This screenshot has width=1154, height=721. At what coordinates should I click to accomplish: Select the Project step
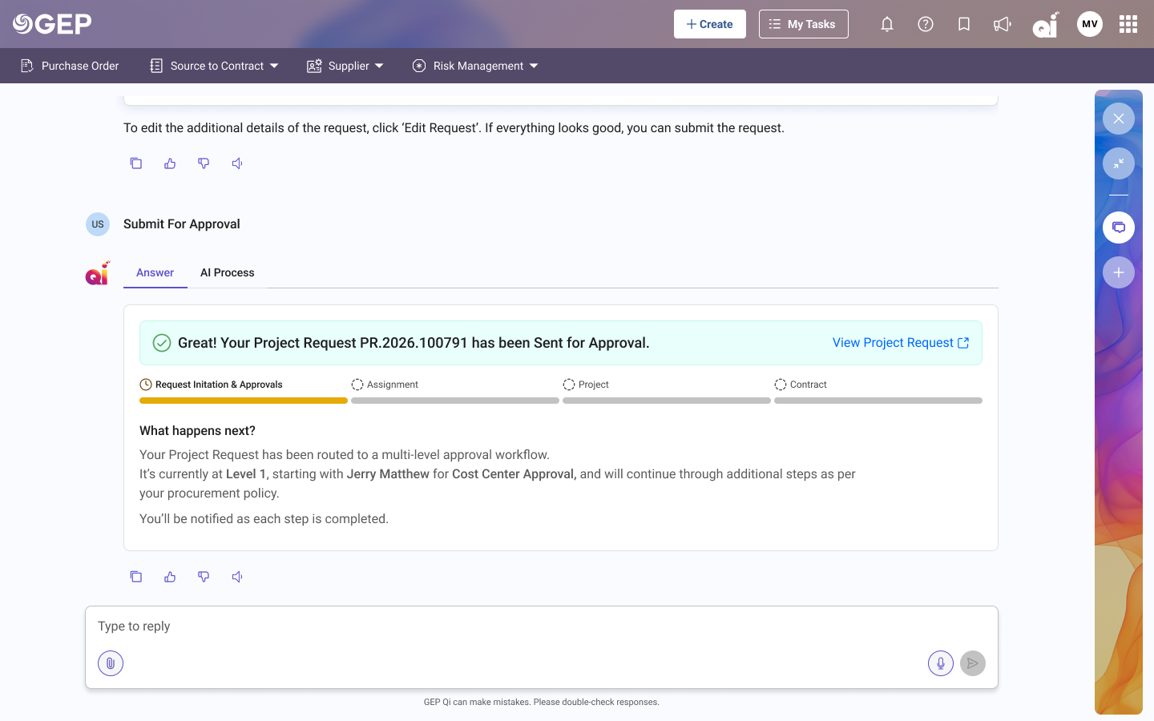(587, 385)
